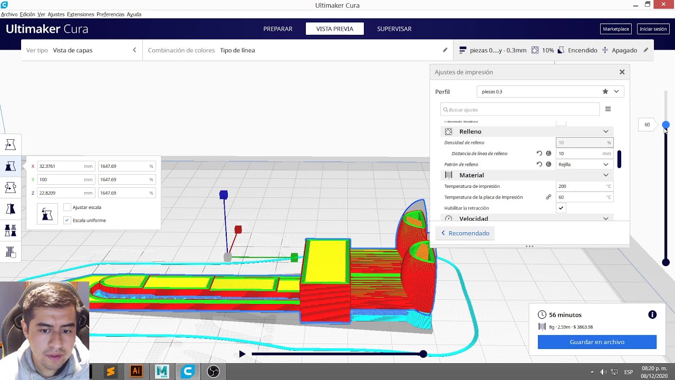
Task: Click the simulation path slider handle
Action: [x=423, y=354]
